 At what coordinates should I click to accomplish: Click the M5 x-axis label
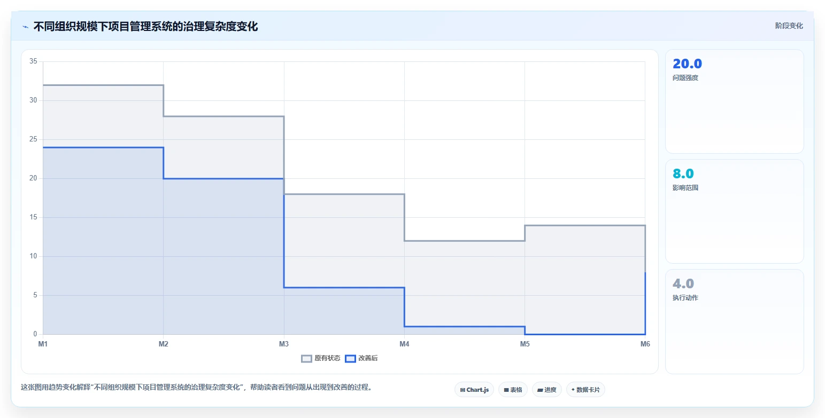coord(525,344)
